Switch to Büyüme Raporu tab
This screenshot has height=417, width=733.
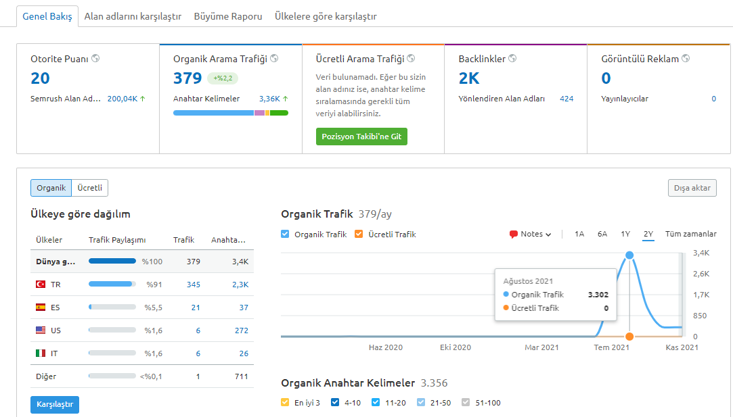click(x=228, y=16)
